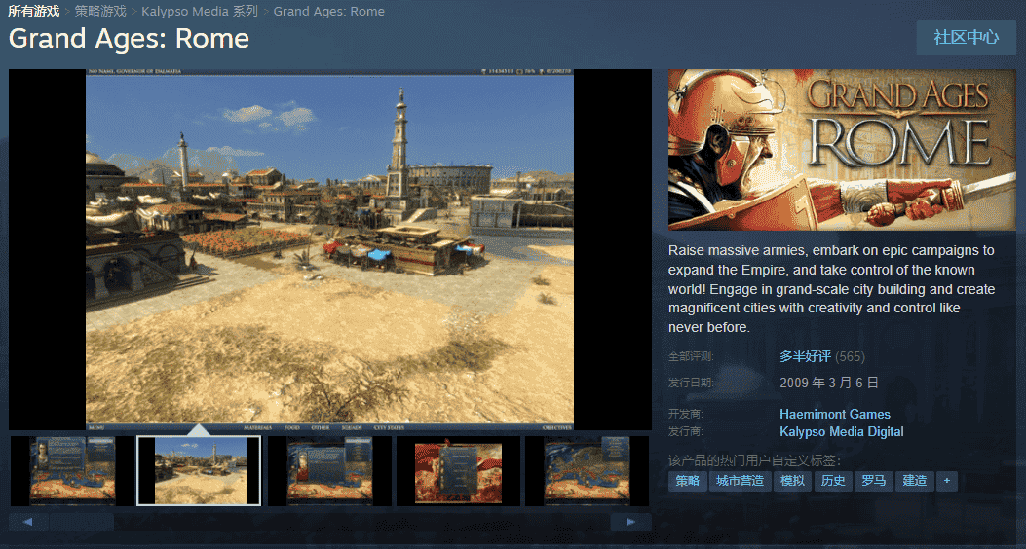The image size is (1026, 549).
Task: Select the 罗马 tag
Action: coord(874,481)
